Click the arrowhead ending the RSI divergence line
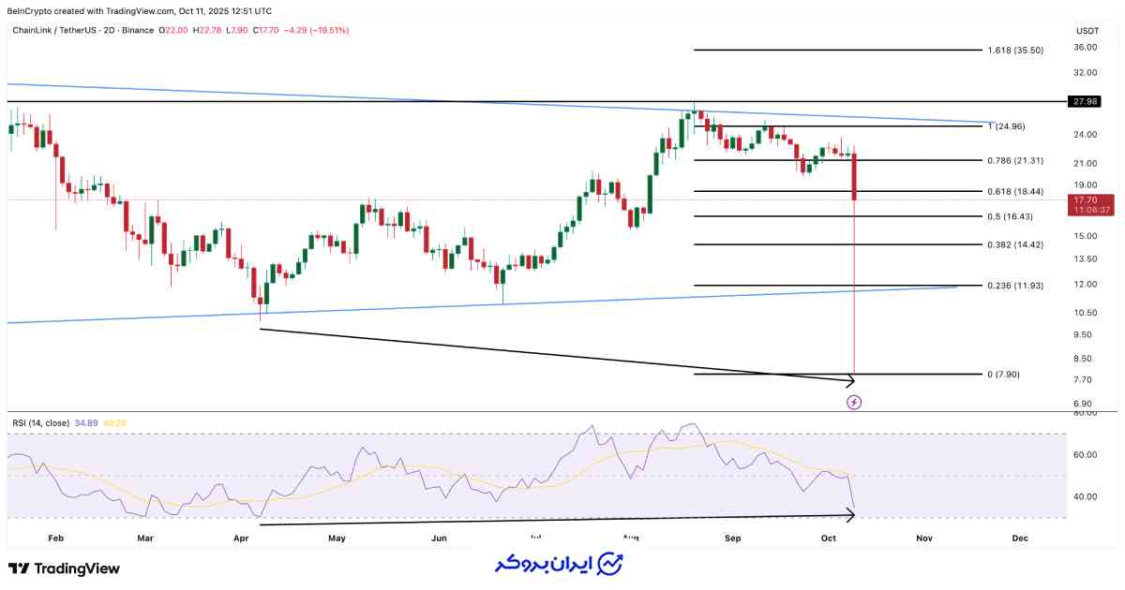The width and height of the screenshot is (1125, 590). pos(850,513)
